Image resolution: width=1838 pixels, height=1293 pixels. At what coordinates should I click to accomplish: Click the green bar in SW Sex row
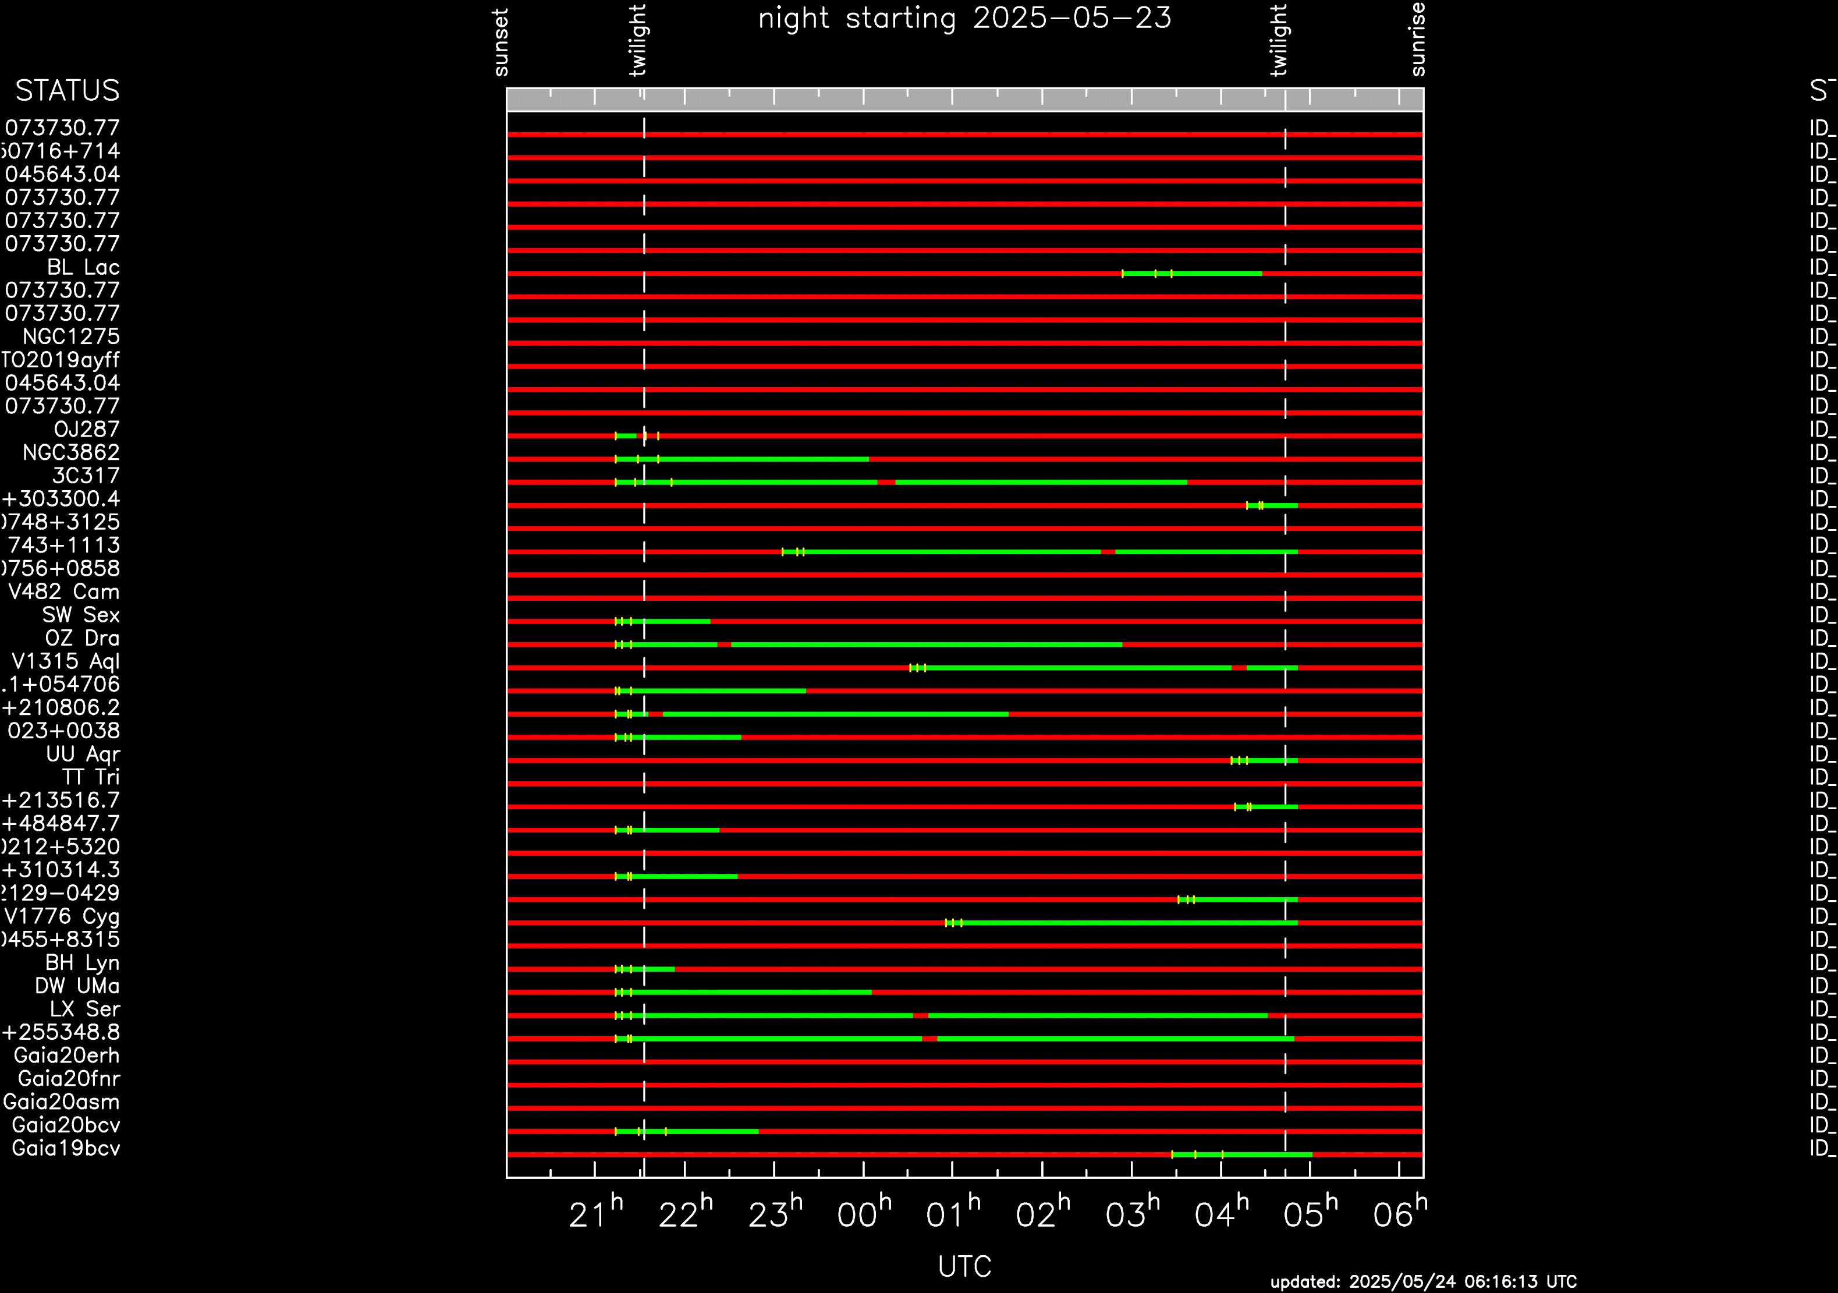pyautogui.click(x=662, y=621)
